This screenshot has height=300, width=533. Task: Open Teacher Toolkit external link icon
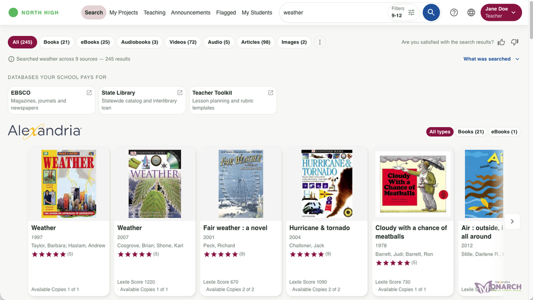click(x=271, y=93)
